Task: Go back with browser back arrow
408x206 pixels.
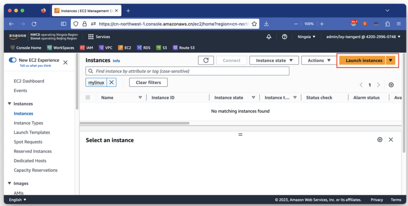Action: [11, 24]
